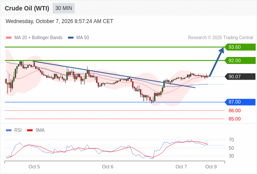
Task: Click the 90.07 current price tag
Action: point(240,77)
